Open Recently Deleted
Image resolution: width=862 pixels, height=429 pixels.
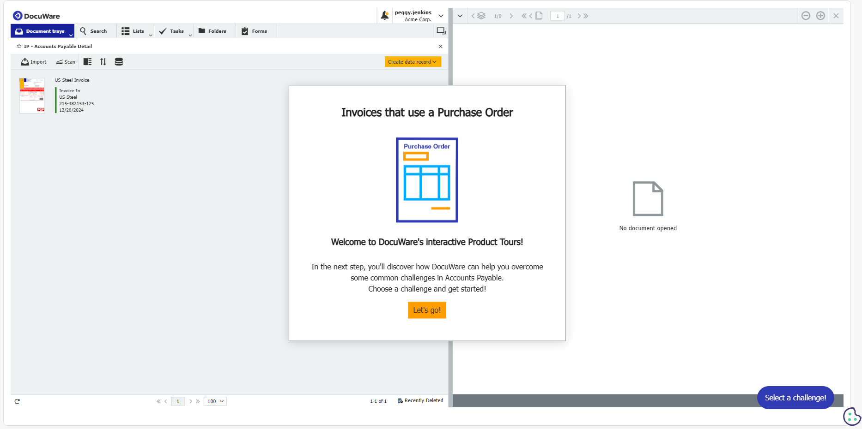coord(420,401)
